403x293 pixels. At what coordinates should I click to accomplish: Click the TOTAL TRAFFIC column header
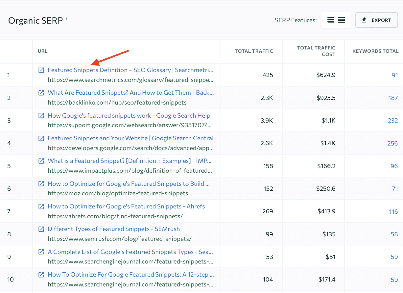click(254, 51)
